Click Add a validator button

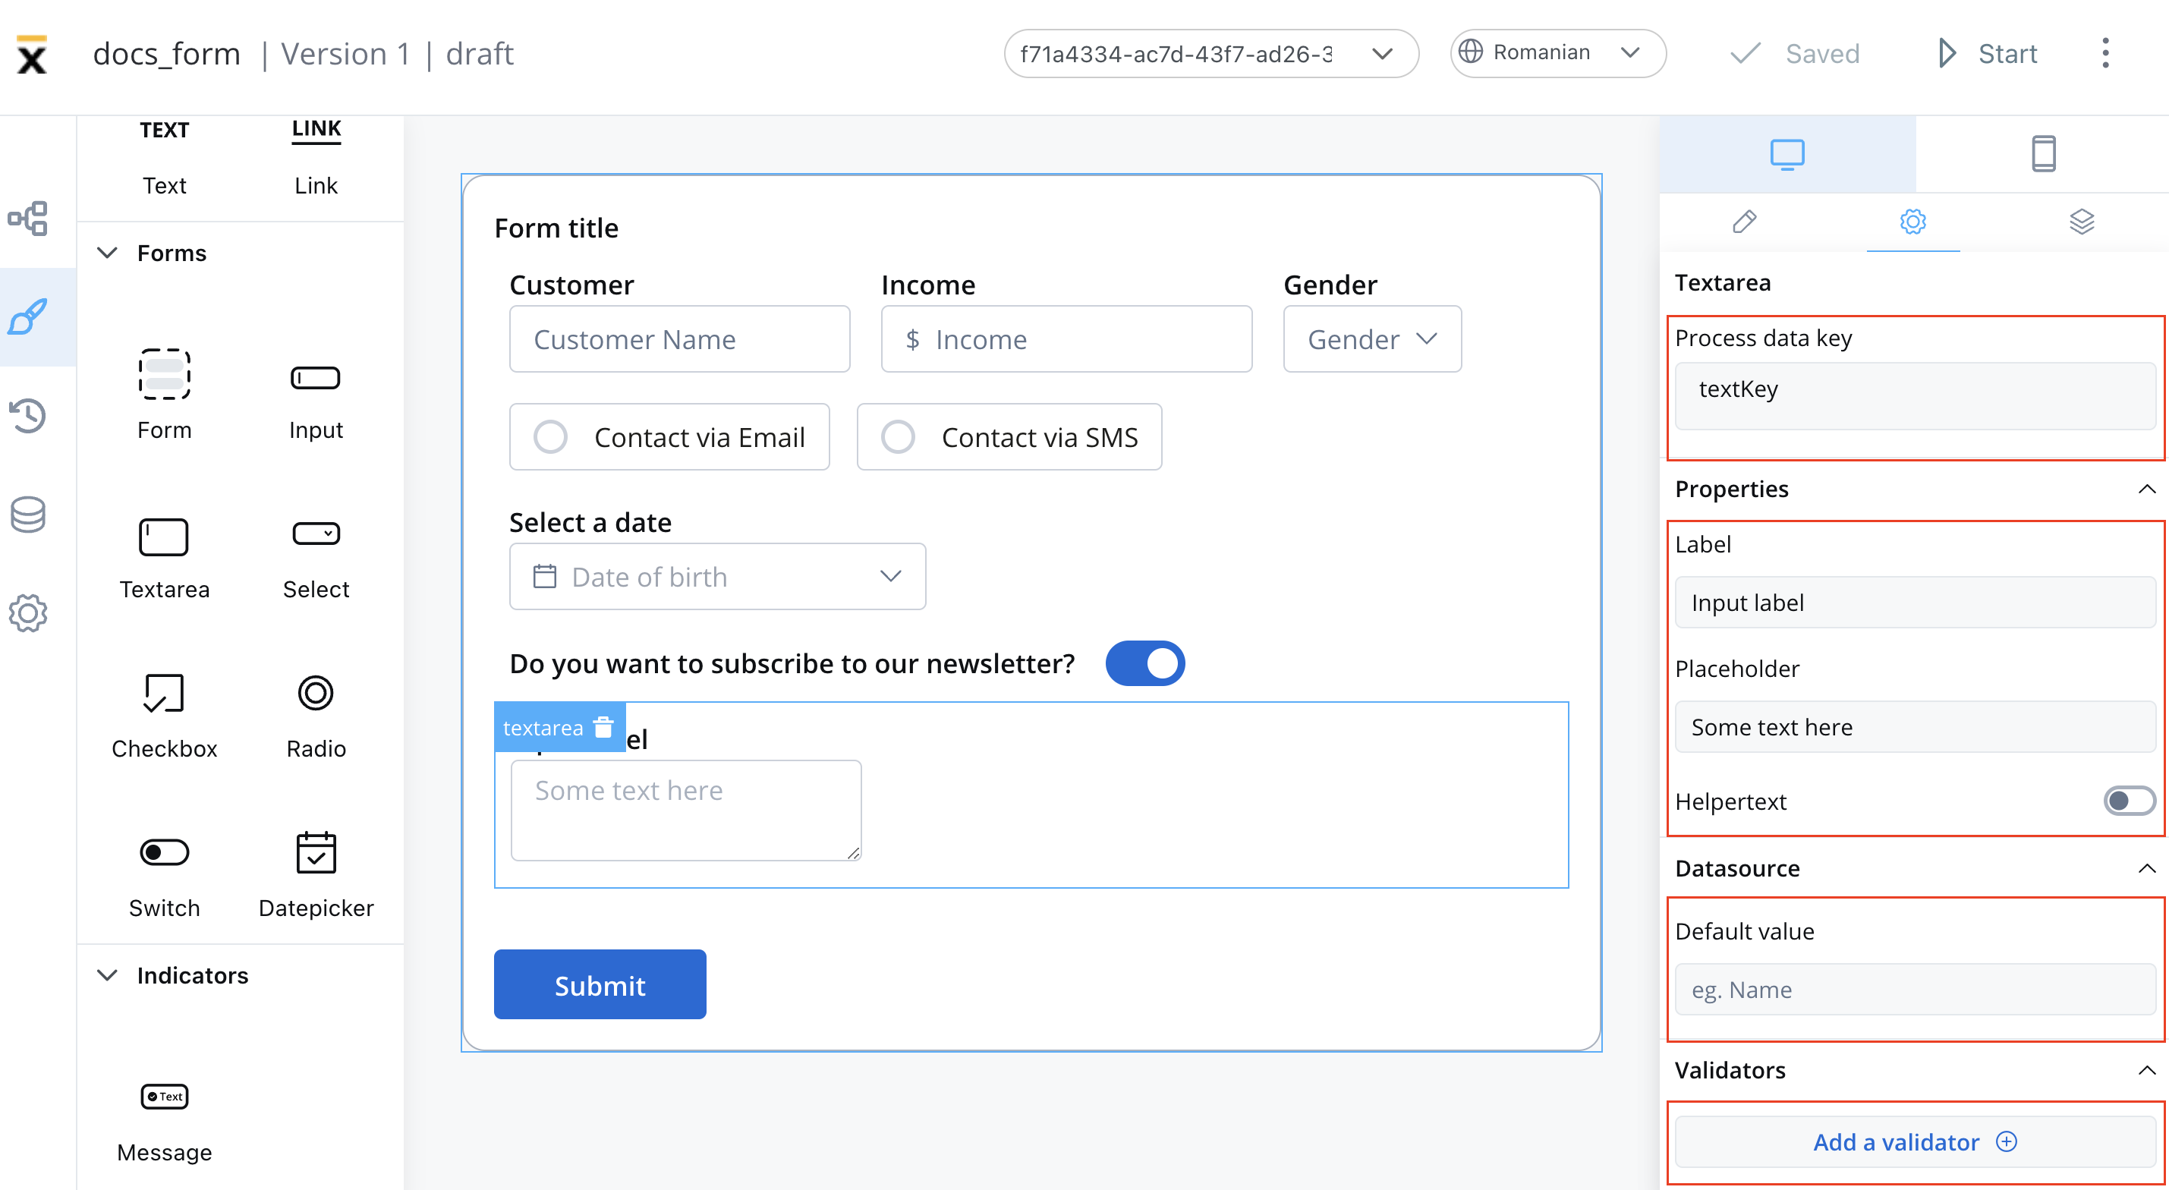(1914, 1142)
